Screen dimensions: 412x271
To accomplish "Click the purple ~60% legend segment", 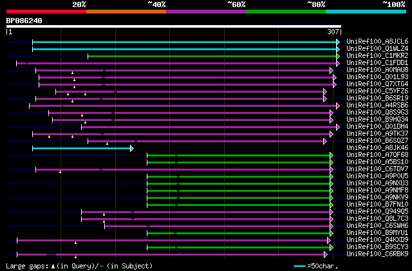I will [x=206, y=12].
